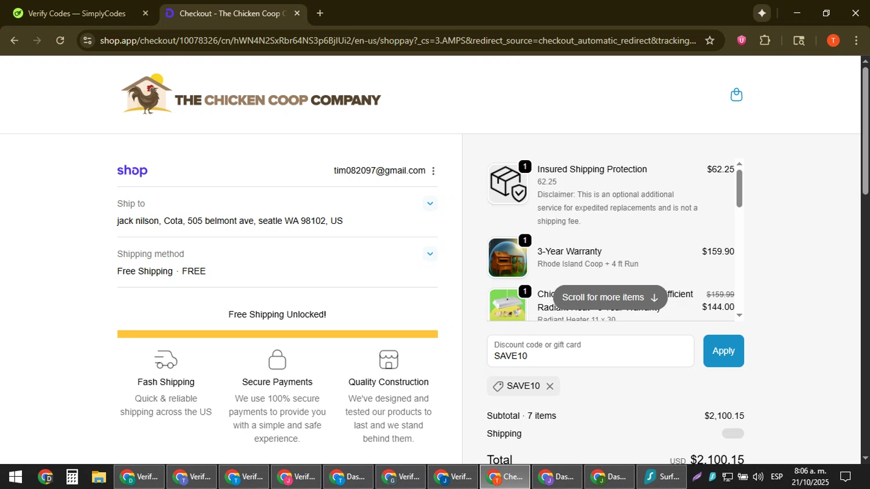Click the Quality Construction icon
The image size is (870, 489).
(389, 360)
